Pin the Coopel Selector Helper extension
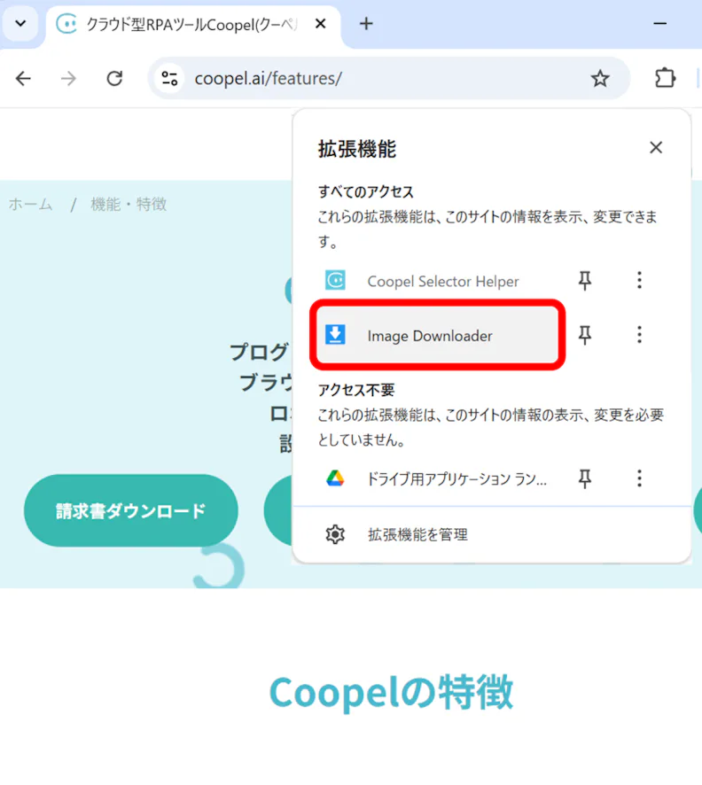The width and height of the screenshot is (702, 785). pos(585,280)
